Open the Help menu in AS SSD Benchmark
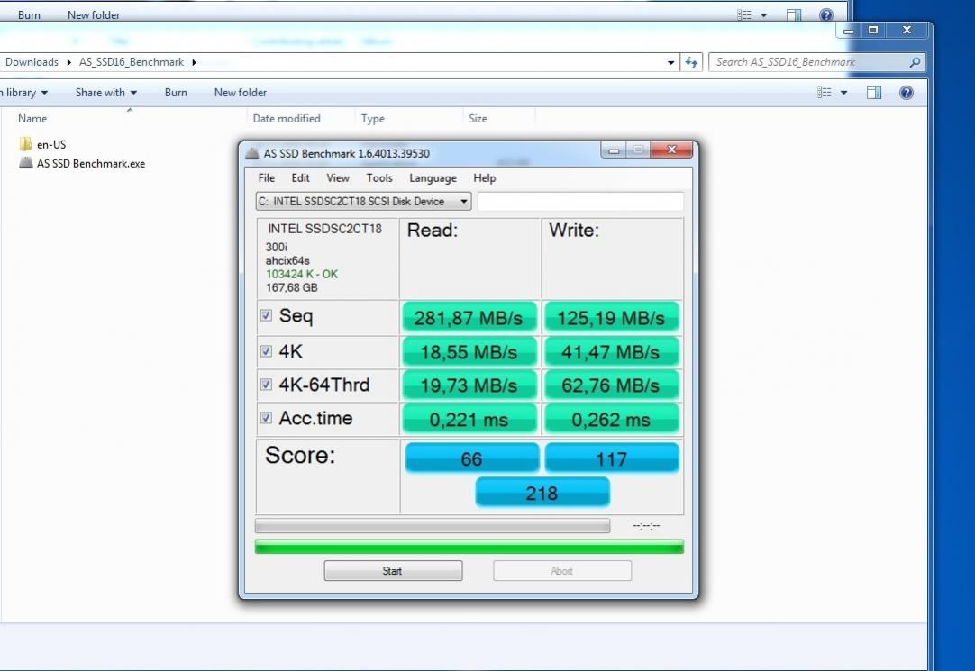 [485, 177]
